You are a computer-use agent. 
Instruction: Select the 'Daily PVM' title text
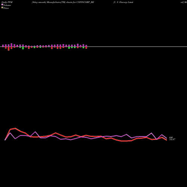7,2
